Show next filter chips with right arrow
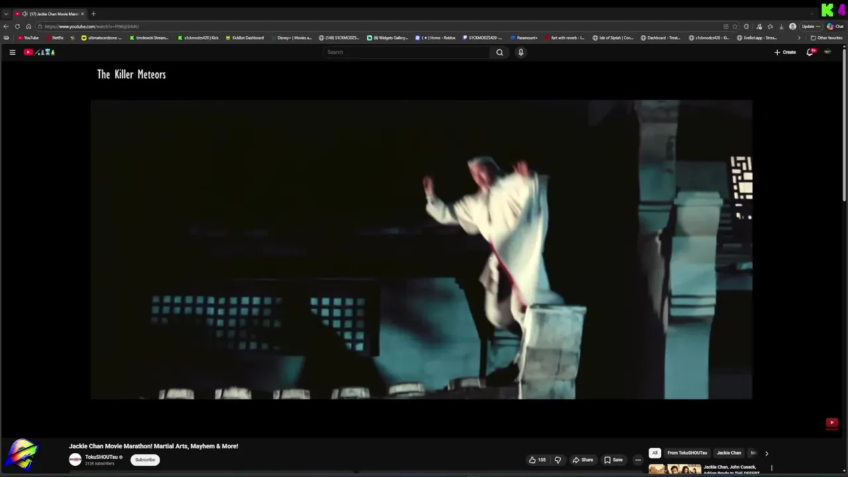Screen dimensions: 848x477 pos(767,453)
